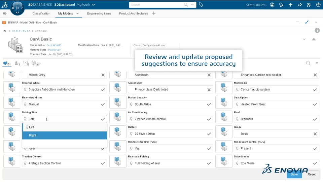Choose Left in Driving Side list
The width and height of the screenshot is (323, 182).
(x=65, y=127)
